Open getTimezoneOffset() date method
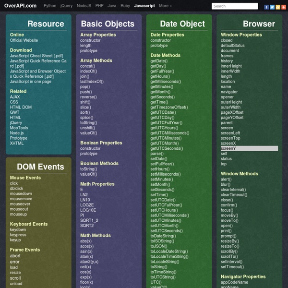The height and width of the screenshot is (288, 288). pyautogui.click(x=169, y=107)
